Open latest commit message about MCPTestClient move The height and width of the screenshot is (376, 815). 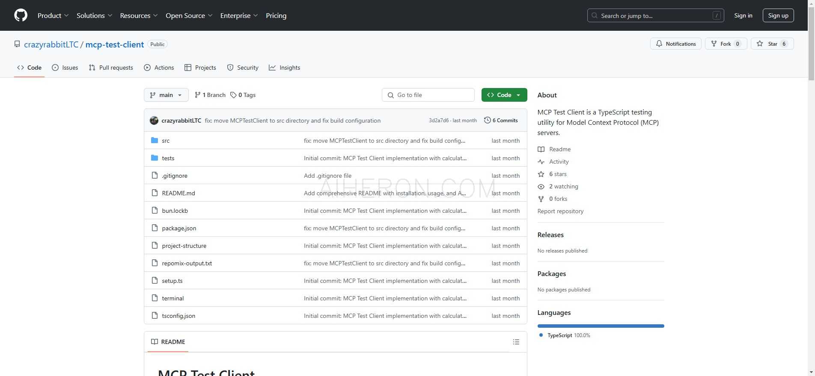[x=292, y=120]
